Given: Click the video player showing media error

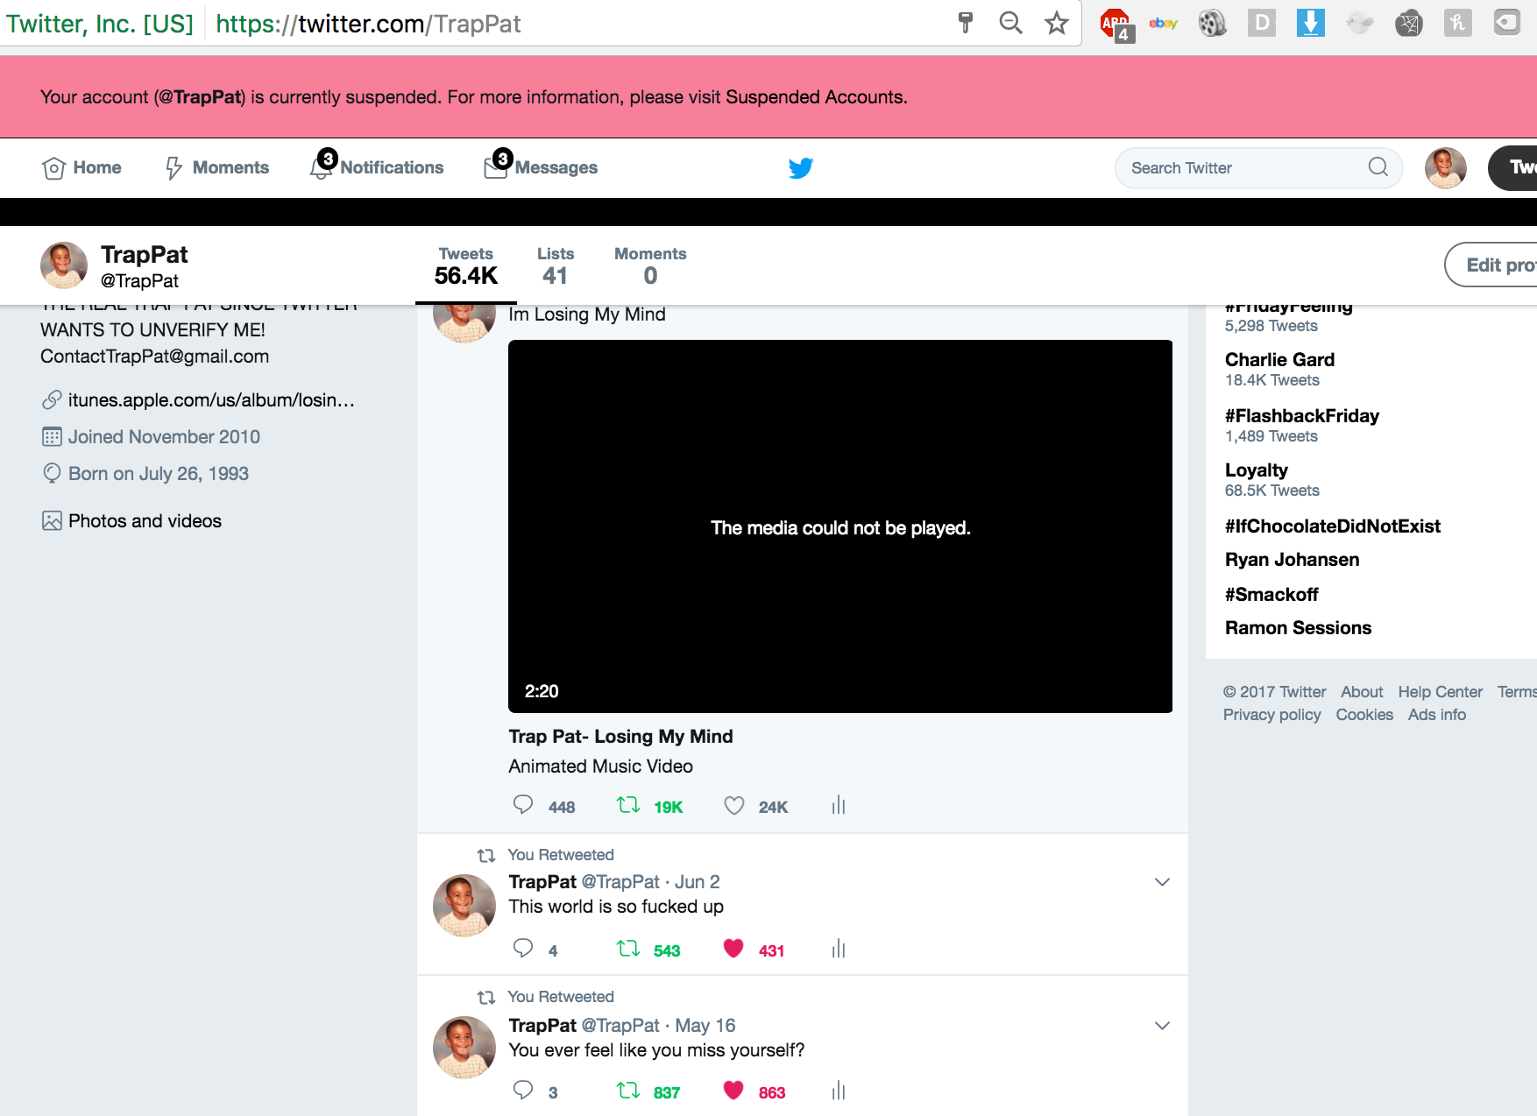Looking at the screenshot, I should 840,526.
